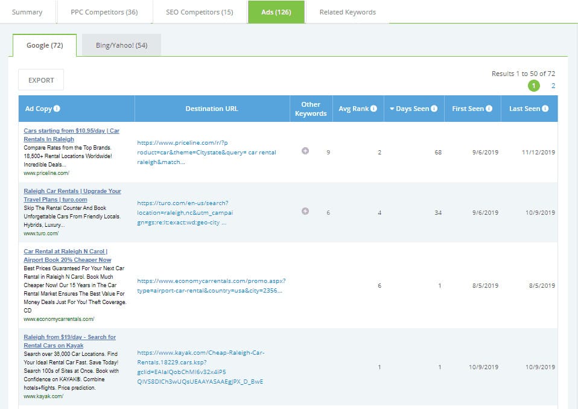Expand other keywords for the turo ad

[305, 211]
